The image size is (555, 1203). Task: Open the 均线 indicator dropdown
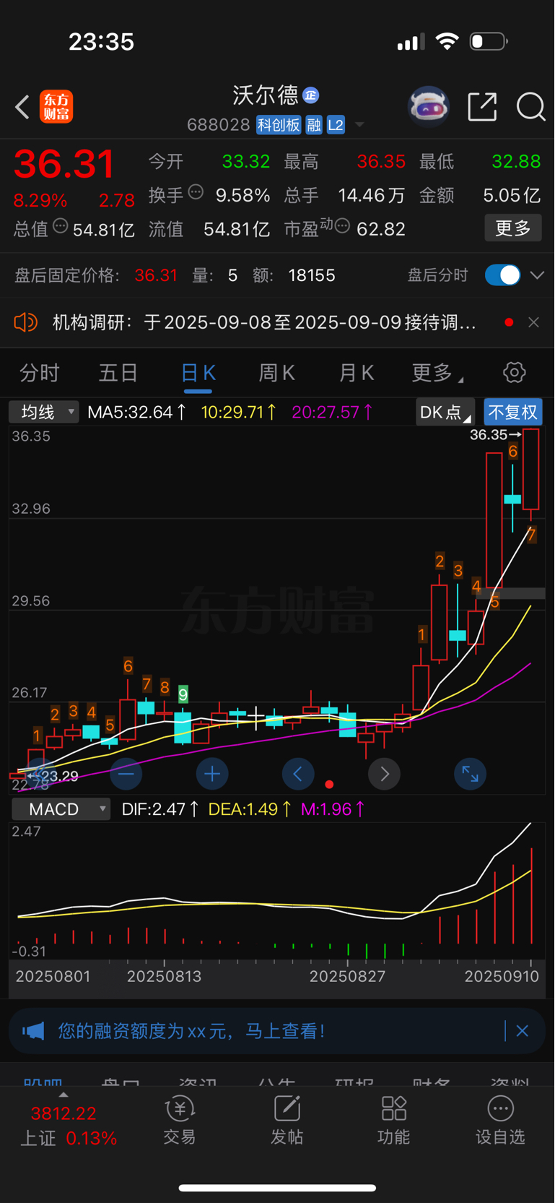[43, 412]
